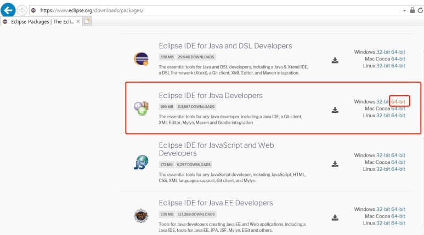Download Java EE Linux 64-bit

pos(398,223)
